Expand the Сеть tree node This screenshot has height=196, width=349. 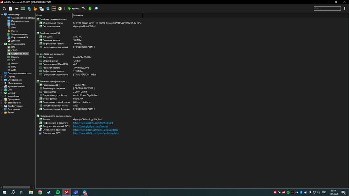coord(2,90)
